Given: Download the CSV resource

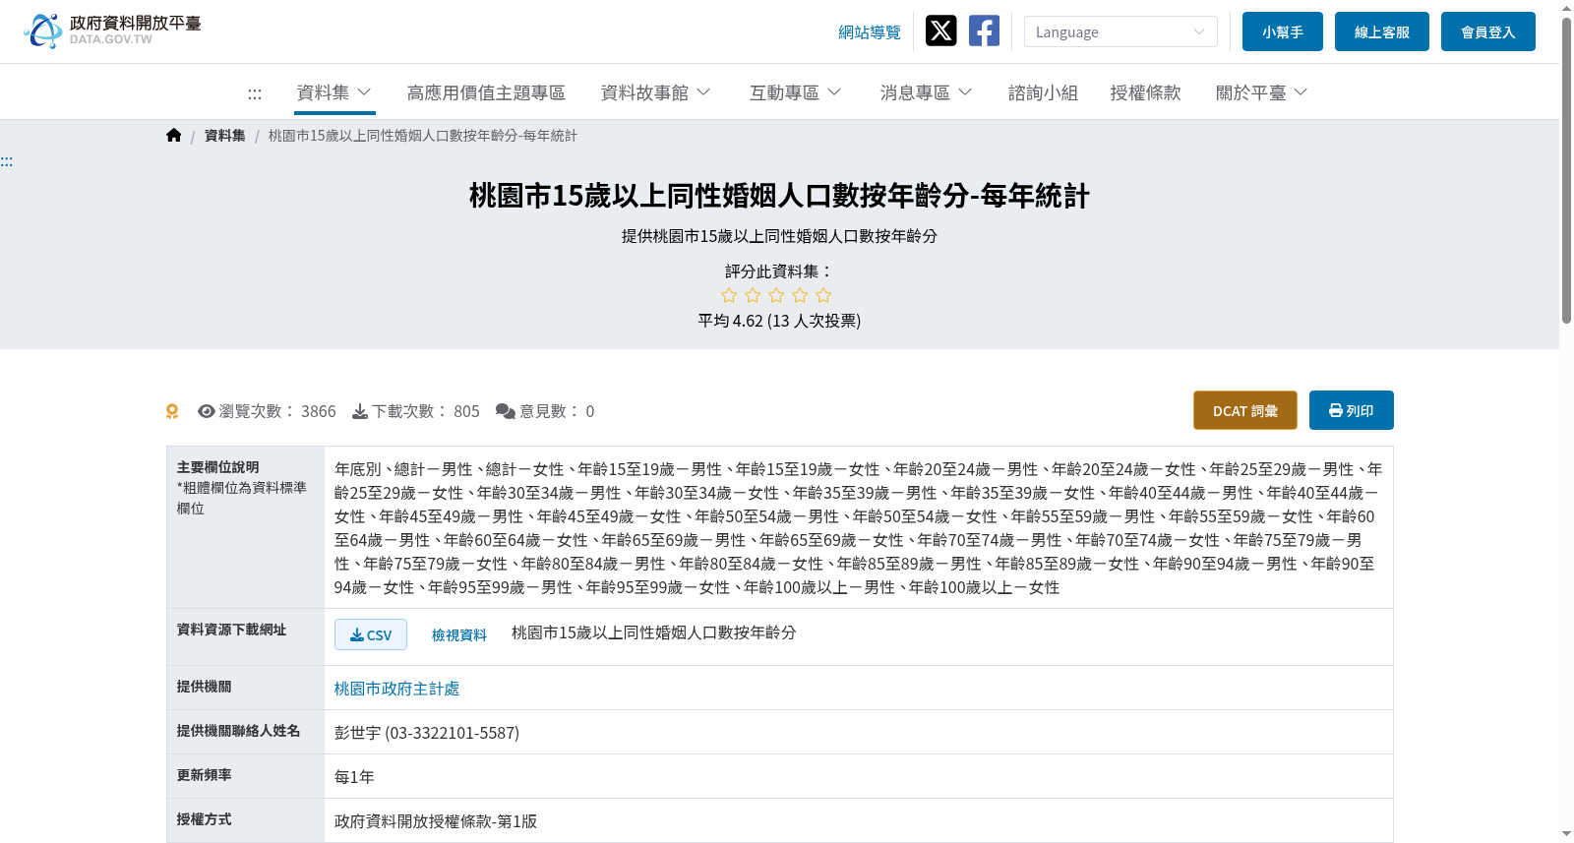Looking at the screenshot, I should point(371,634).
